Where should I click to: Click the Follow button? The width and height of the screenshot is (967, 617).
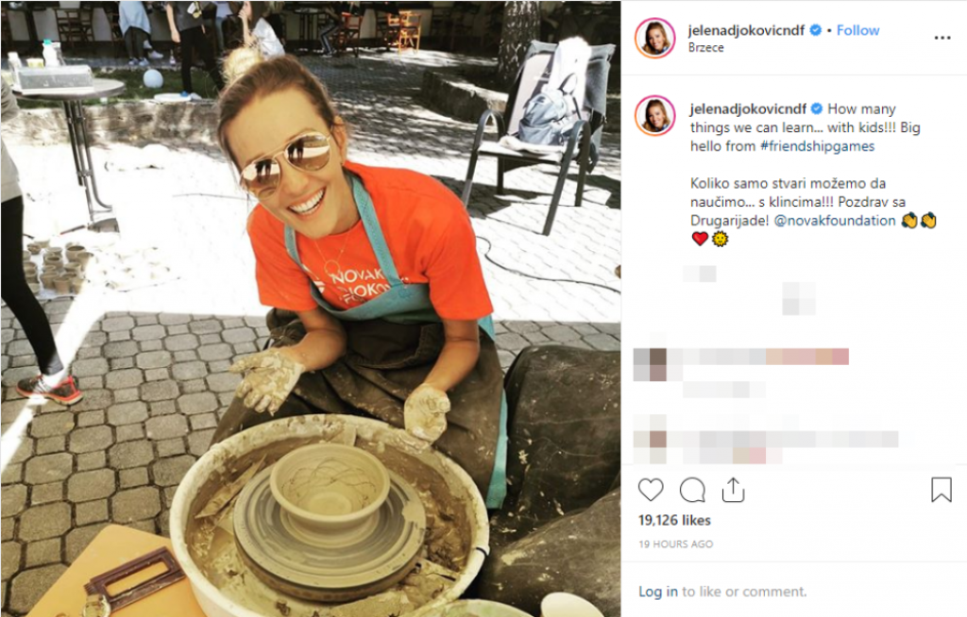click(857, 30)
